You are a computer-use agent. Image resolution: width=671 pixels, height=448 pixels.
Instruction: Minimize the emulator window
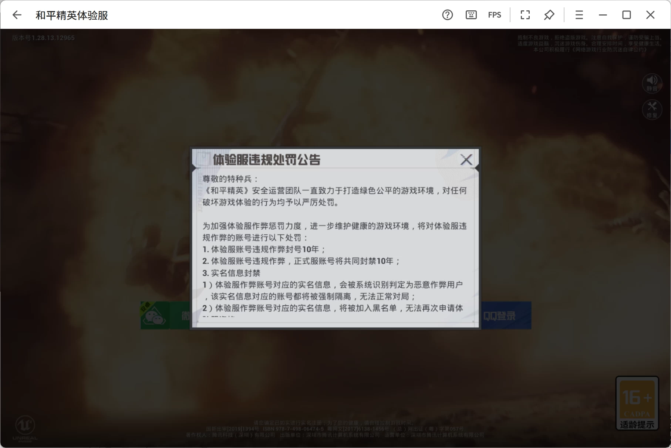[603, 15]
